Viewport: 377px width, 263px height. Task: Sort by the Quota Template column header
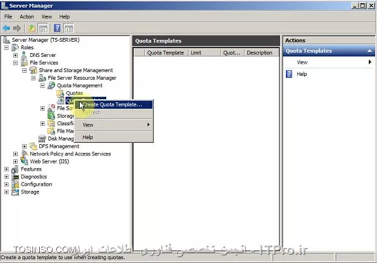point(166,52)
